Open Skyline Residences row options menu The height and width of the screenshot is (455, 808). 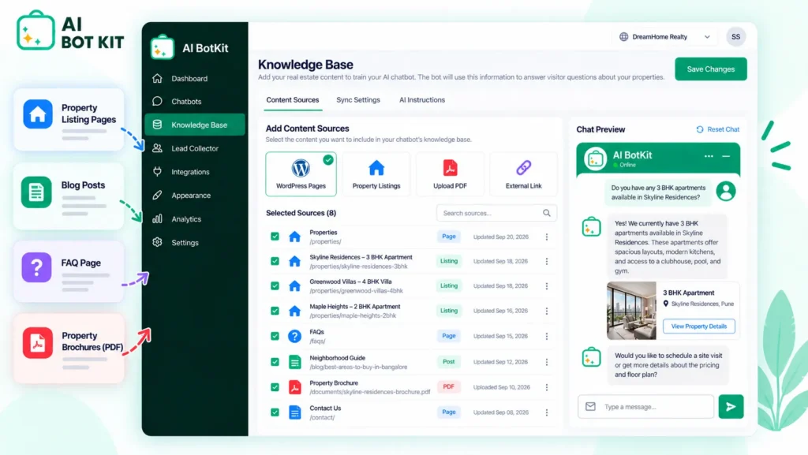click(x=547, y=262)
